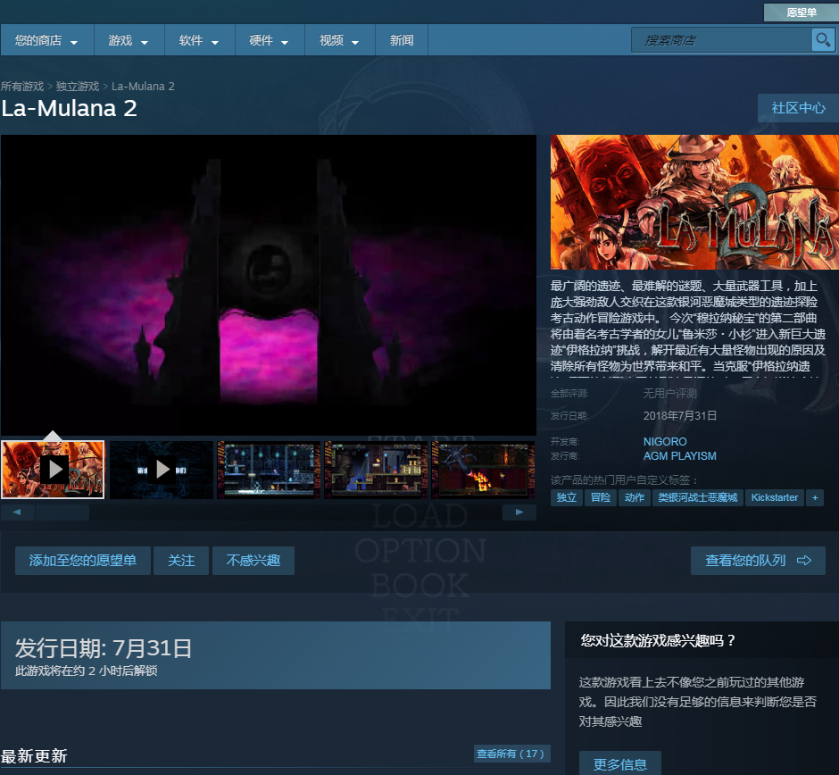The width and height of the screenshot is (839, 775).
Task: Open publisher AGM PLAYISM link
Action: click(x=679, y=456)
